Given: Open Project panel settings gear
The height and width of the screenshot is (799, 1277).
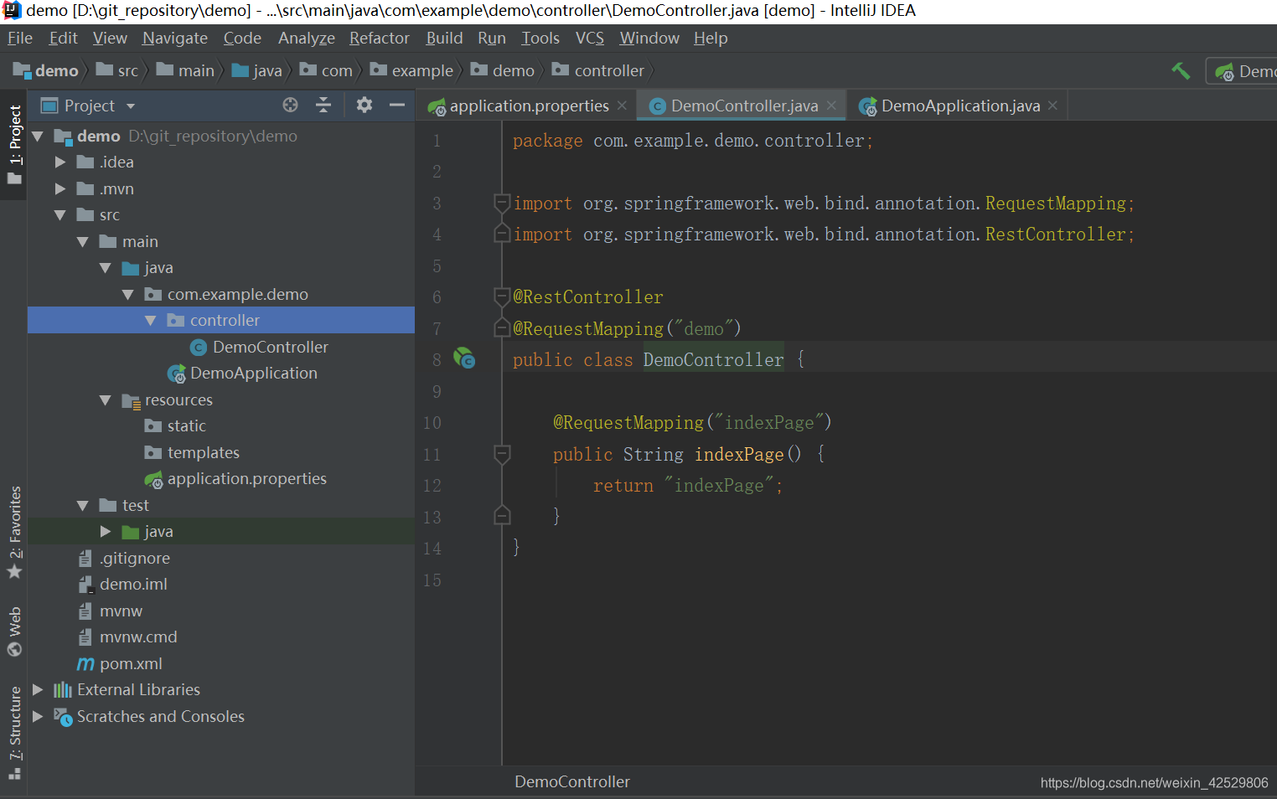Looking at the screenshot, I should tap(364, 105).
